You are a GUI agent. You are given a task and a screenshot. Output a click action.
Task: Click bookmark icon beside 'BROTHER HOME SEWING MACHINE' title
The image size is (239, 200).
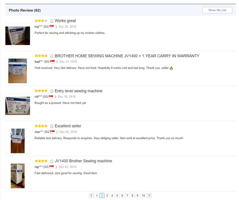click(x=52, y=56)
